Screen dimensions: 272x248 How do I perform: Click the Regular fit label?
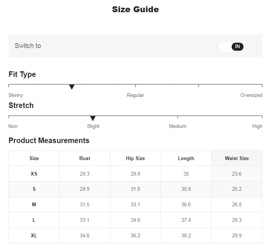point(135,95)
